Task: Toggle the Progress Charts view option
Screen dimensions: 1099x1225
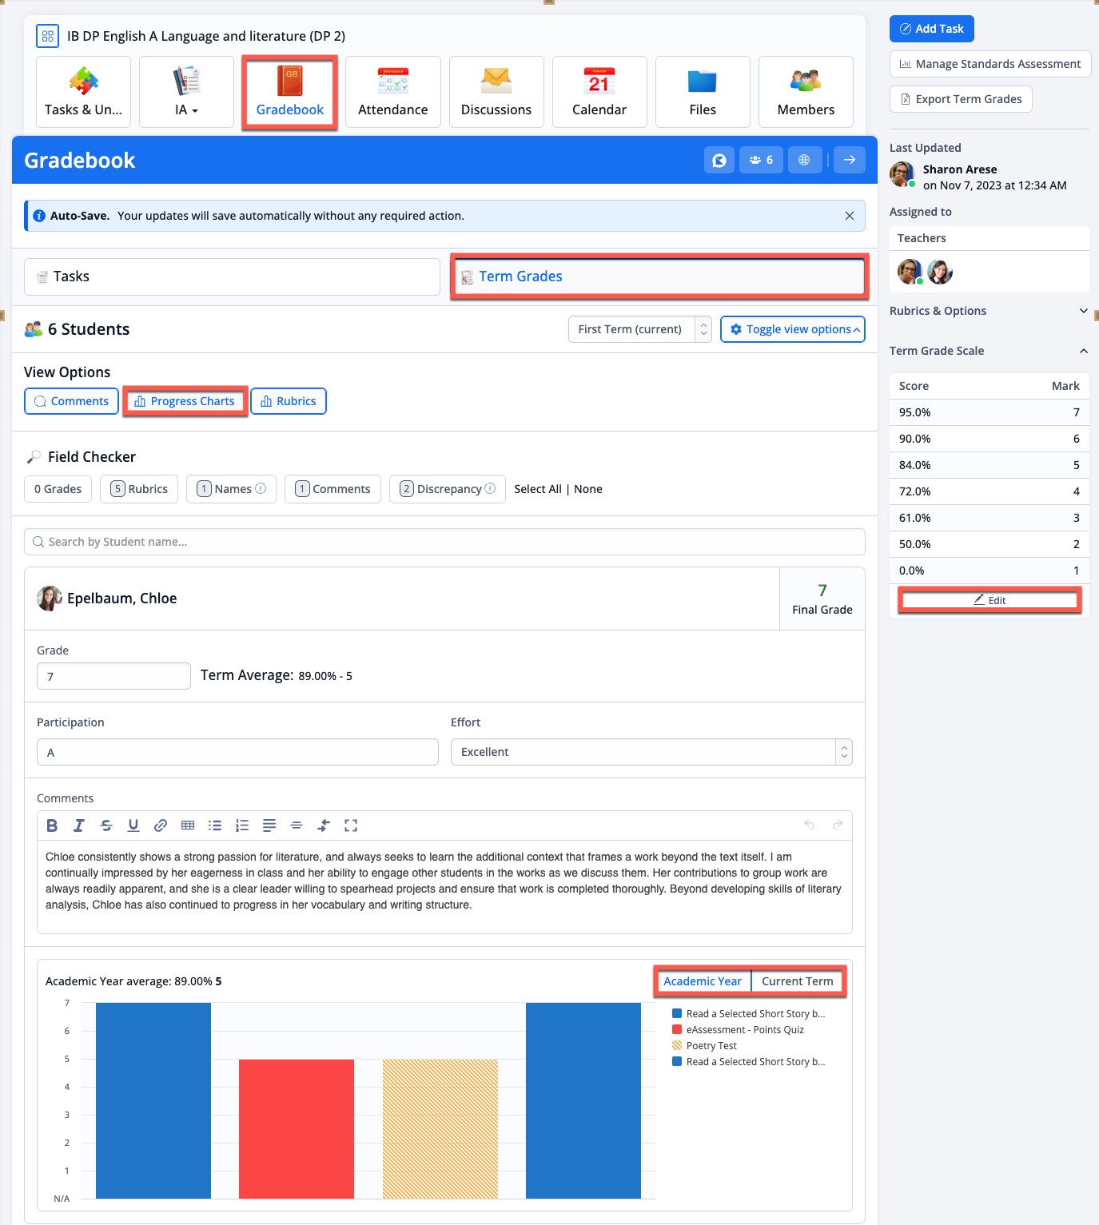Action: [x=185, y=401]
